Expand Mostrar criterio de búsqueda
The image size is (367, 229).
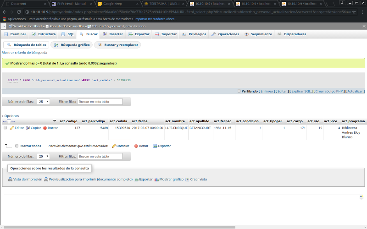coord(24,53)
